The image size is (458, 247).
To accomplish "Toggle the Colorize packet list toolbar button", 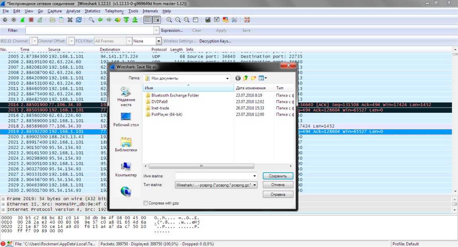I will [x=148, y=20].
